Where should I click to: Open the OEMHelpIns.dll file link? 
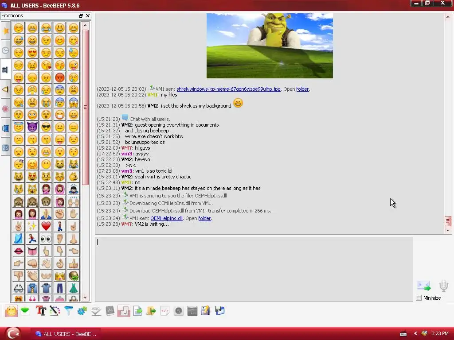point(167,218)
